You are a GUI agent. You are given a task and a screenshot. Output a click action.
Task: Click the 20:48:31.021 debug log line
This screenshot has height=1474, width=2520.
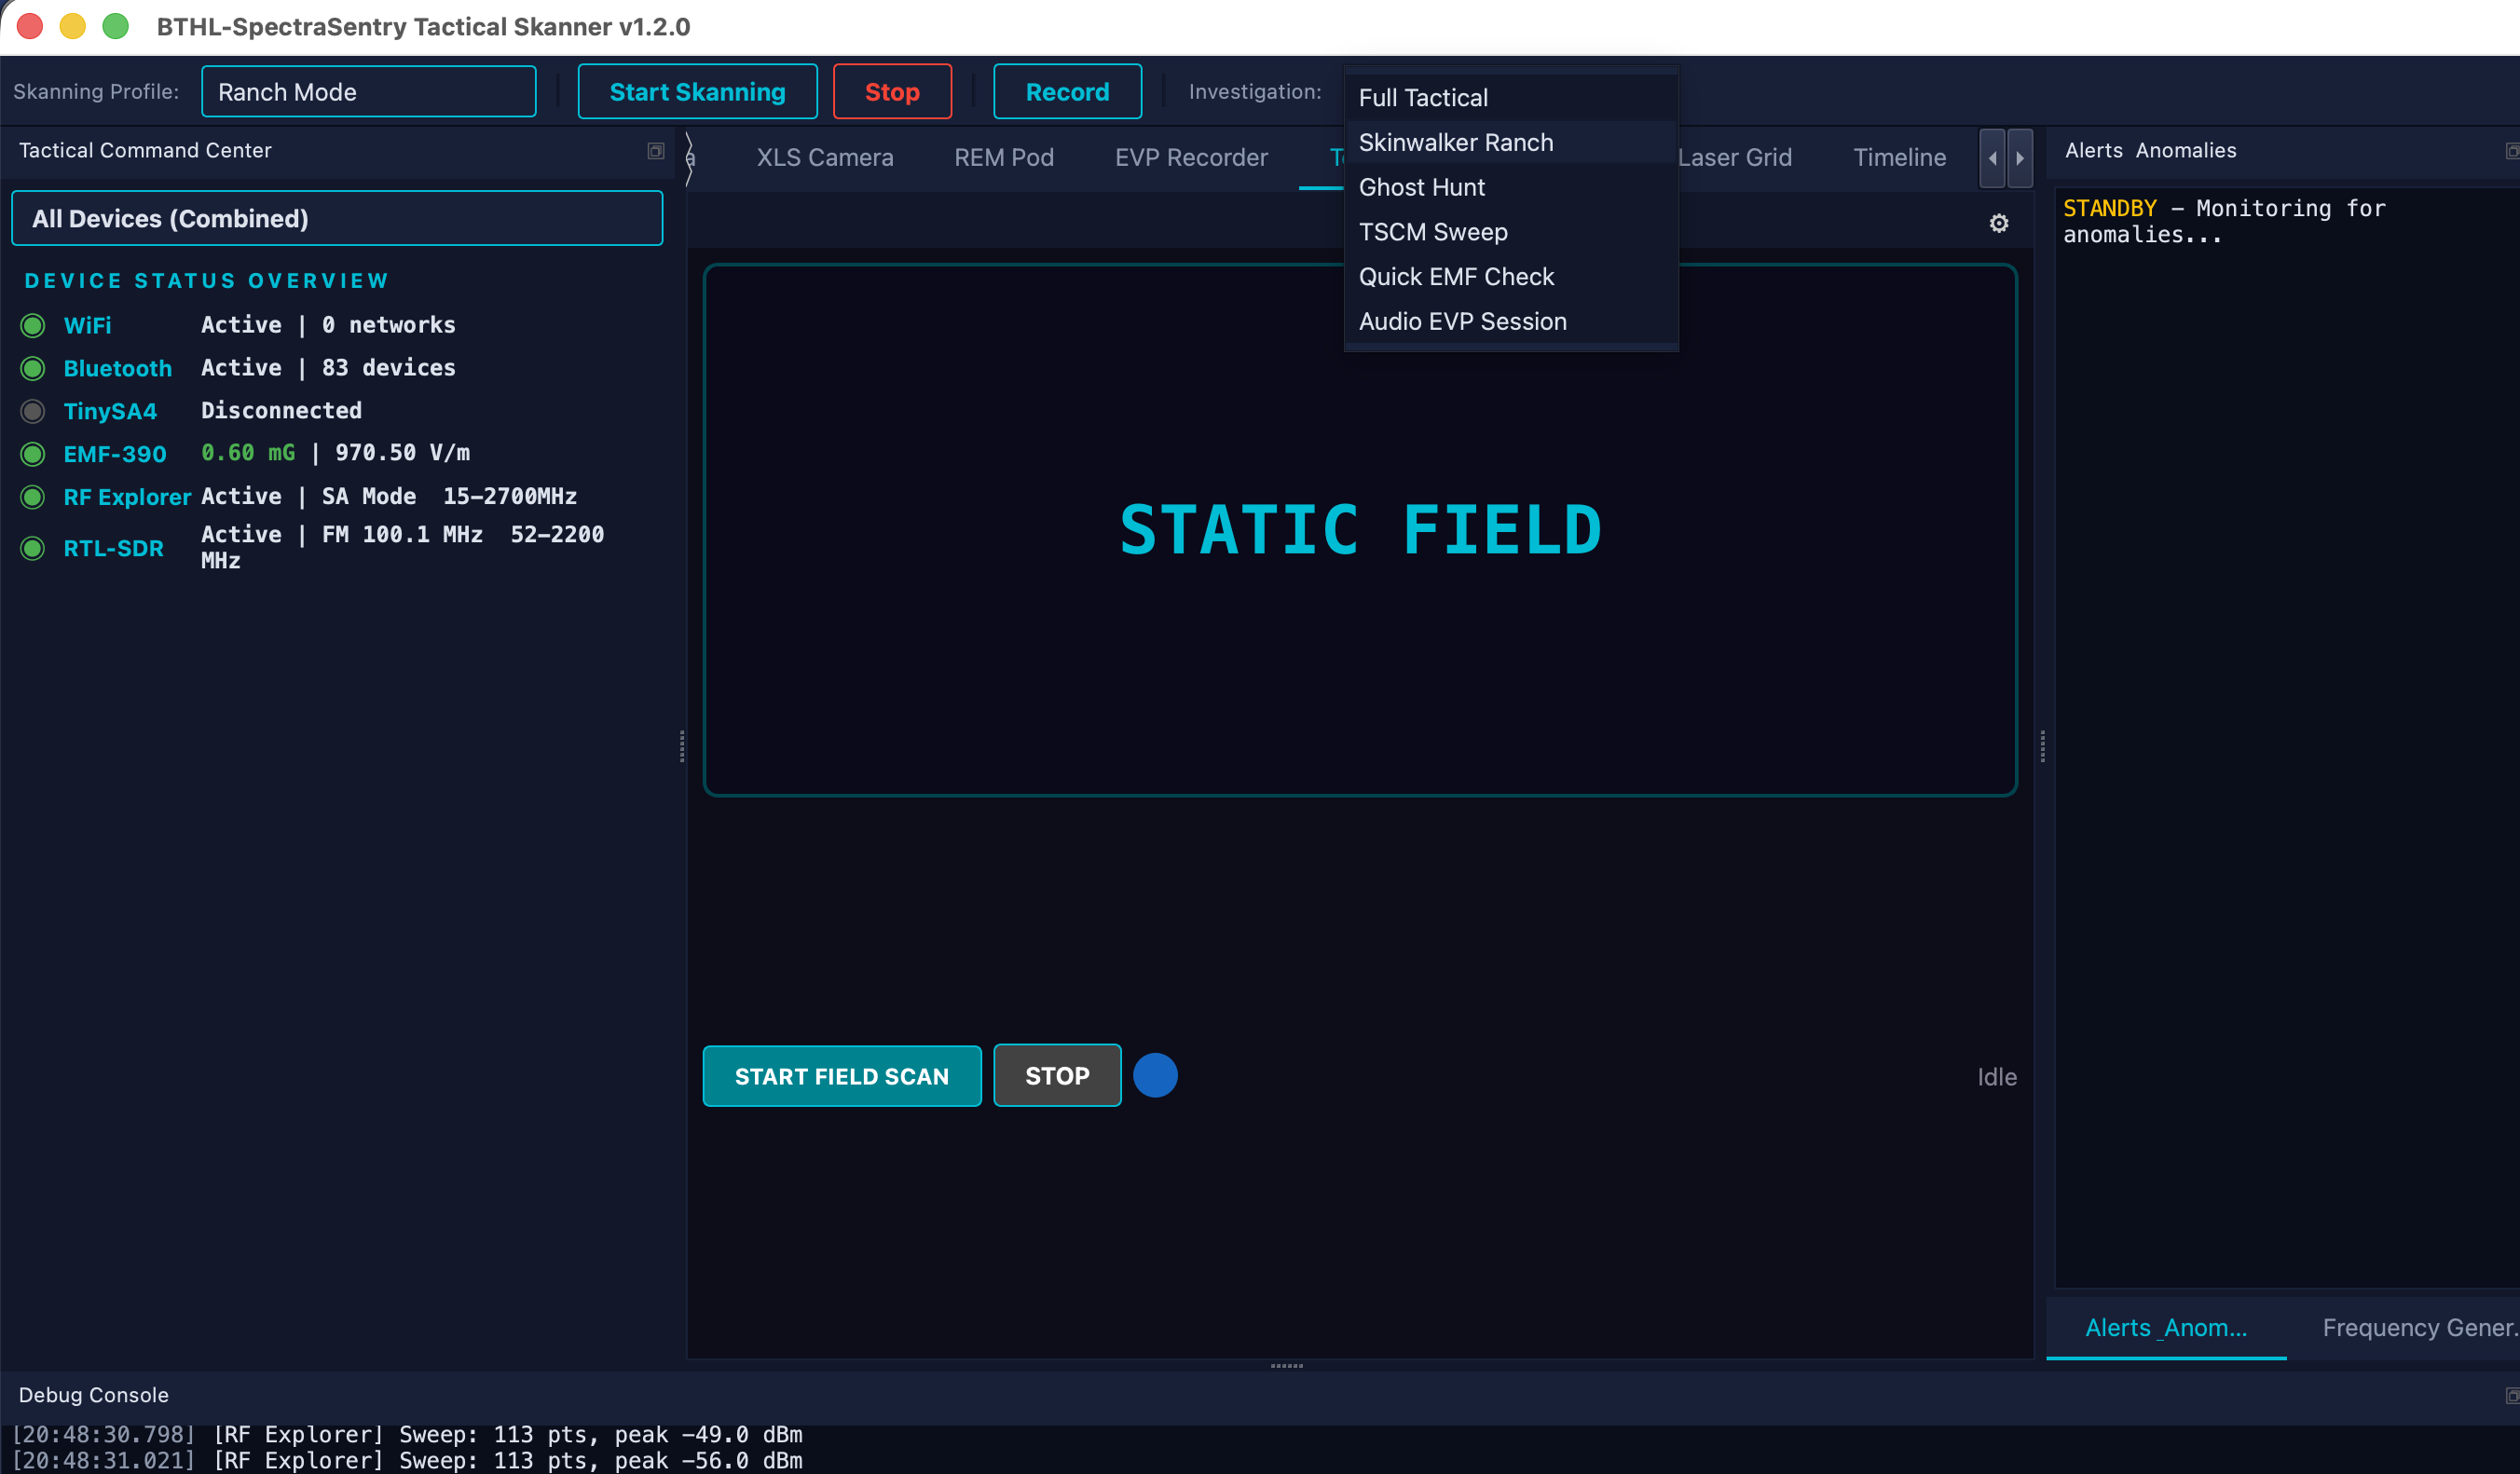(407, 1461)
